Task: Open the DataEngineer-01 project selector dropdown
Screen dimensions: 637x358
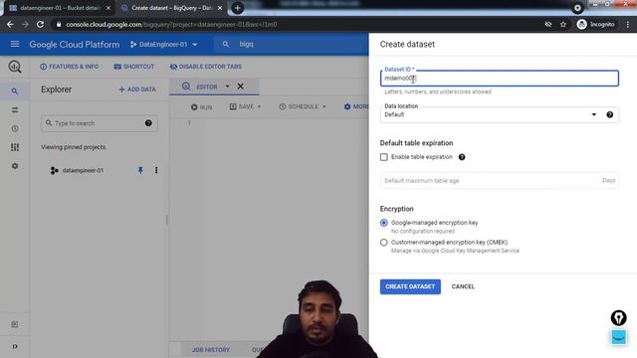Action: pyautogui.click(x=163, y=44)
